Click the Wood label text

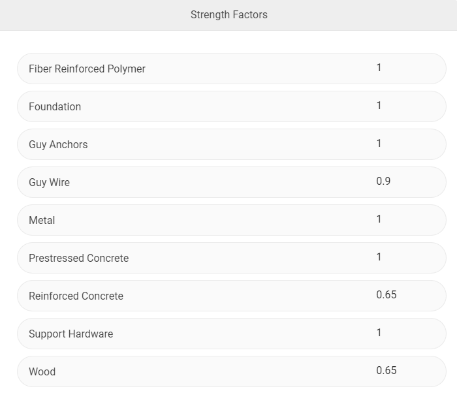click(42, 371)
